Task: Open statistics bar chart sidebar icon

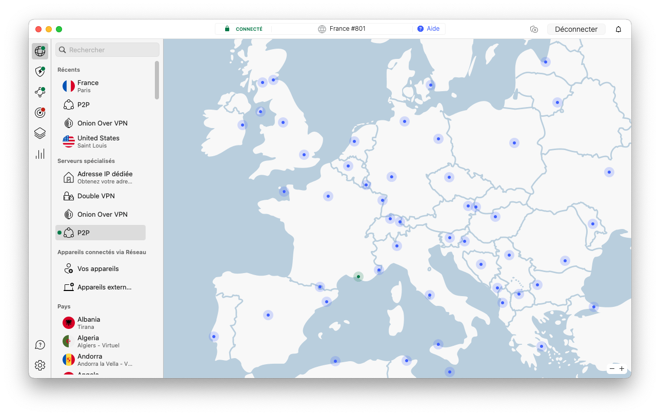Action: point(40,154)
